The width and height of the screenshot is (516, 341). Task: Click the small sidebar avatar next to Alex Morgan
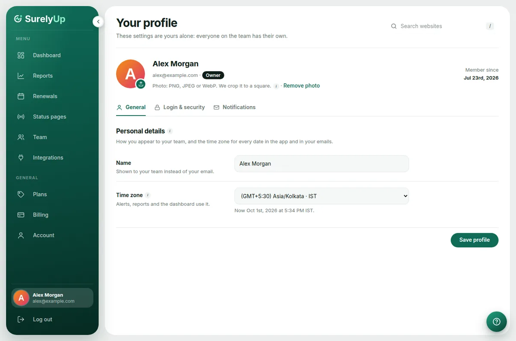click(x=21, y=298)
